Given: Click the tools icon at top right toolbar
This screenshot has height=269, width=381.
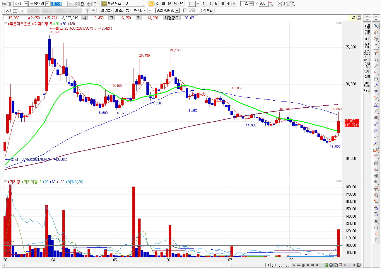Looking at the screenshot, I should point(292,4).
